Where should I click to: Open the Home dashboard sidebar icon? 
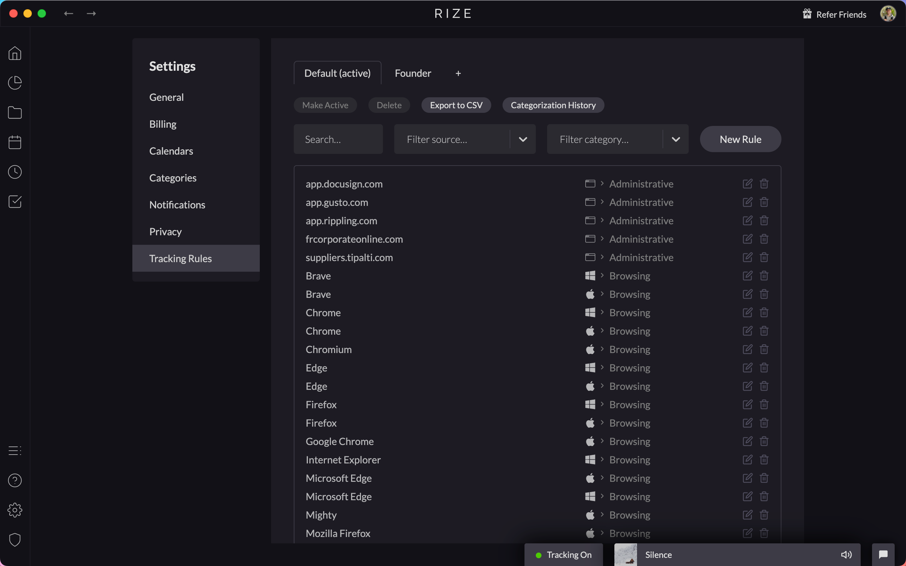(x=15, y=53)
